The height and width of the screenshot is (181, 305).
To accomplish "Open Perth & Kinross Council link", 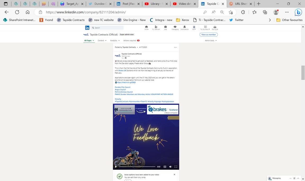I will [124, 92].
